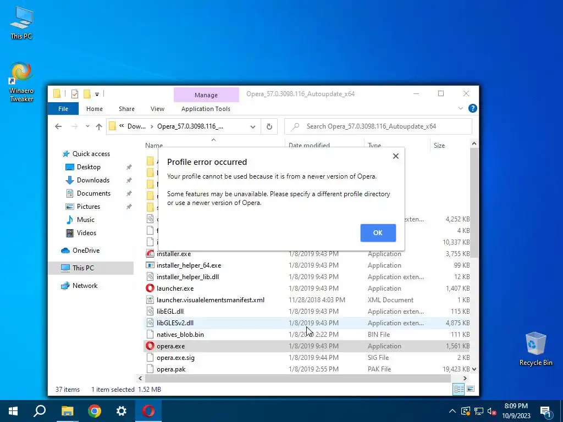Open the Winaero Tweaker desktop shortcut
The width and height of the screenshot is (563, 422).
21,82
